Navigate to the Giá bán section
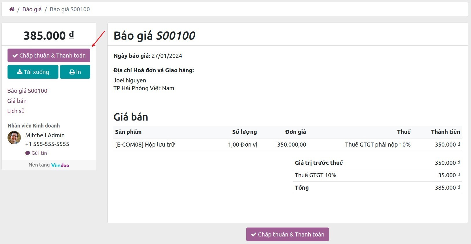The width and height of the screenshot is (471, 244). [17, 101]
